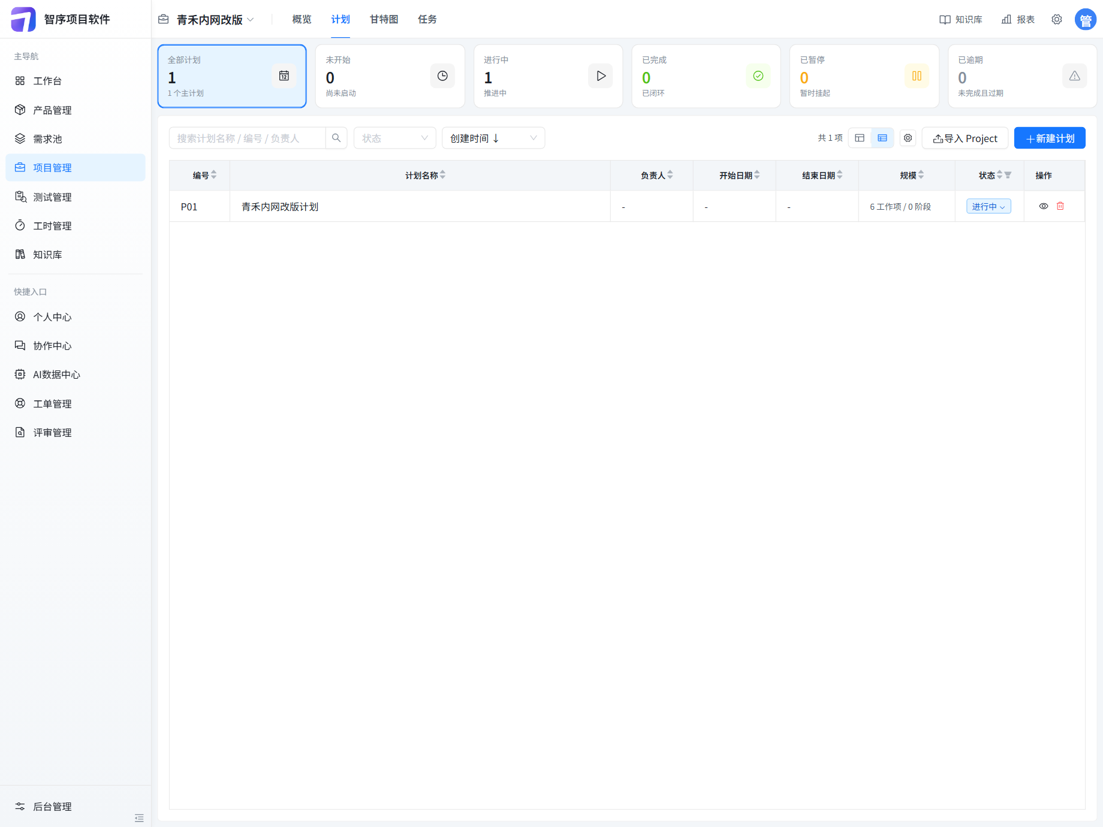1103x827 pixels.
Task: Switch to card layout view toggle
Action: (x=860, y=138)
